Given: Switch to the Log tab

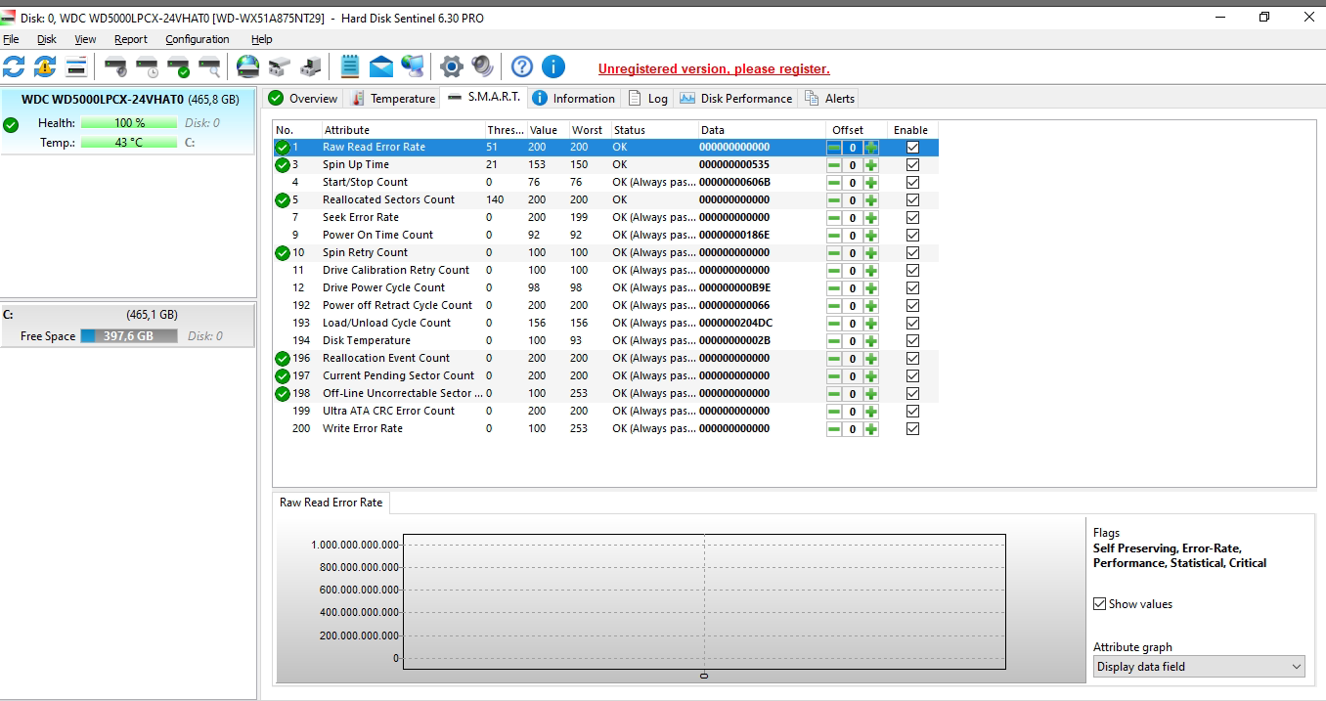Looking at the screenshot, I should [648, 99].
